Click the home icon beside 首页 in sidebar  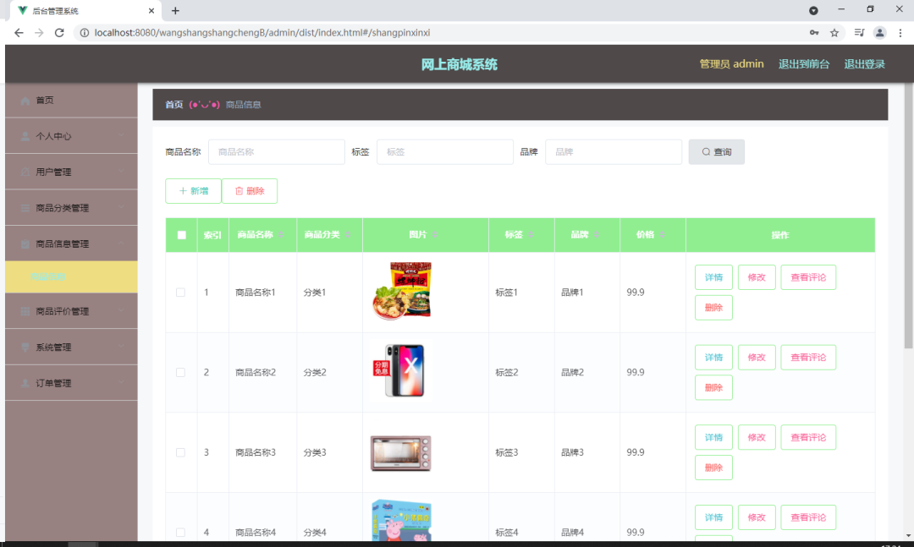(25, 101)
